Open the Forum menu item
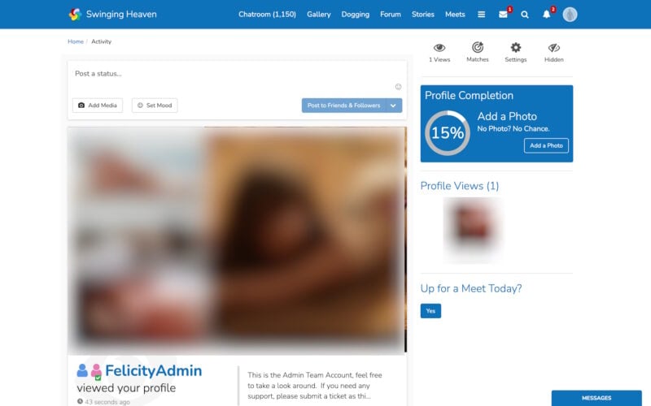This screenshot has height=406, width=651. point(391,15)
